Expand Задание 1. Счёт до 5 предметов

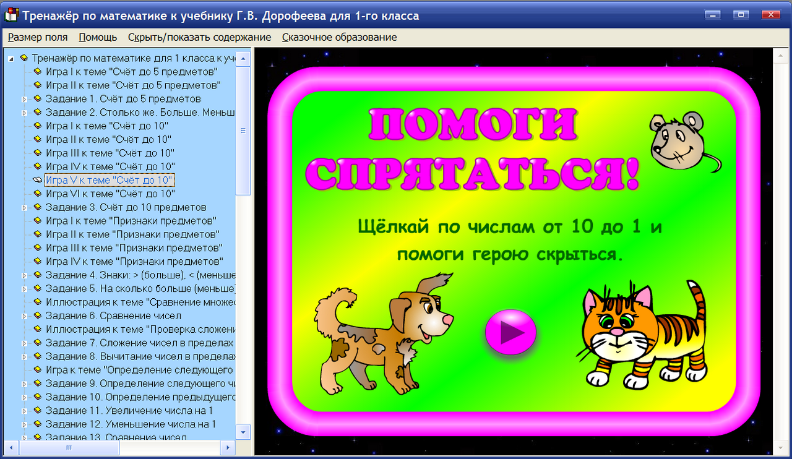24,99
